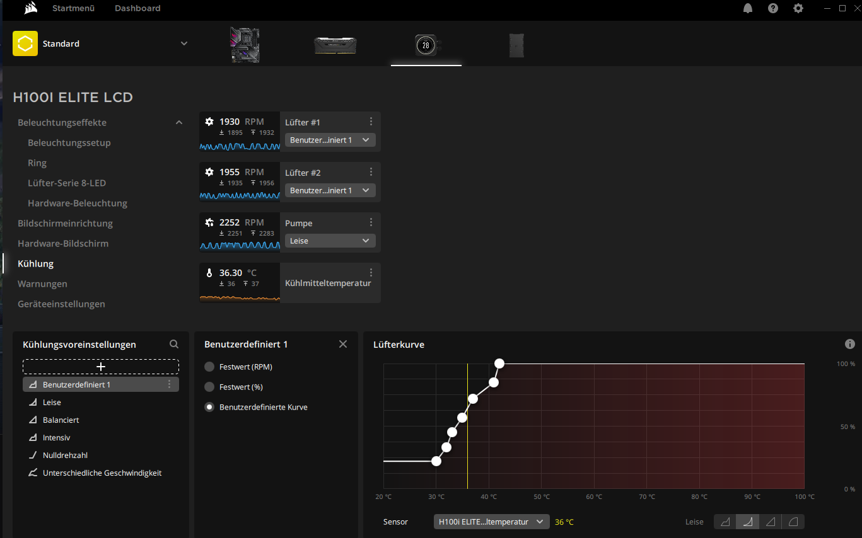
Task: Open the Warnungen section
Action: 42,283
